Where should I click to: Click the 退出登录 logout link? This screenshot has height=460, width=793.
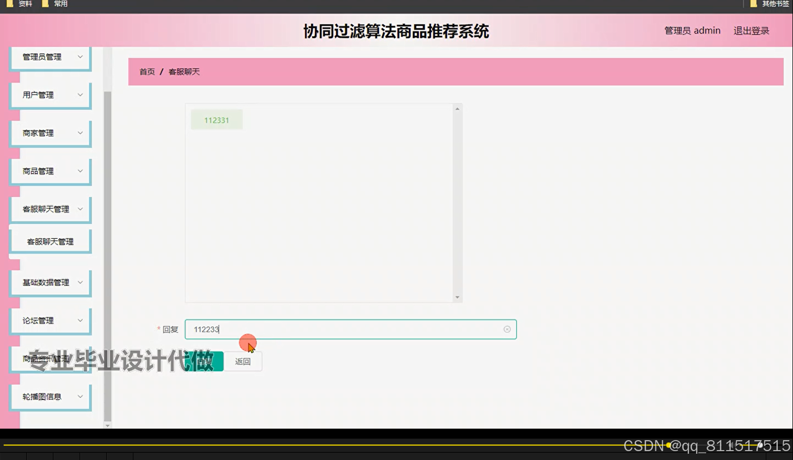coord(751,30)
